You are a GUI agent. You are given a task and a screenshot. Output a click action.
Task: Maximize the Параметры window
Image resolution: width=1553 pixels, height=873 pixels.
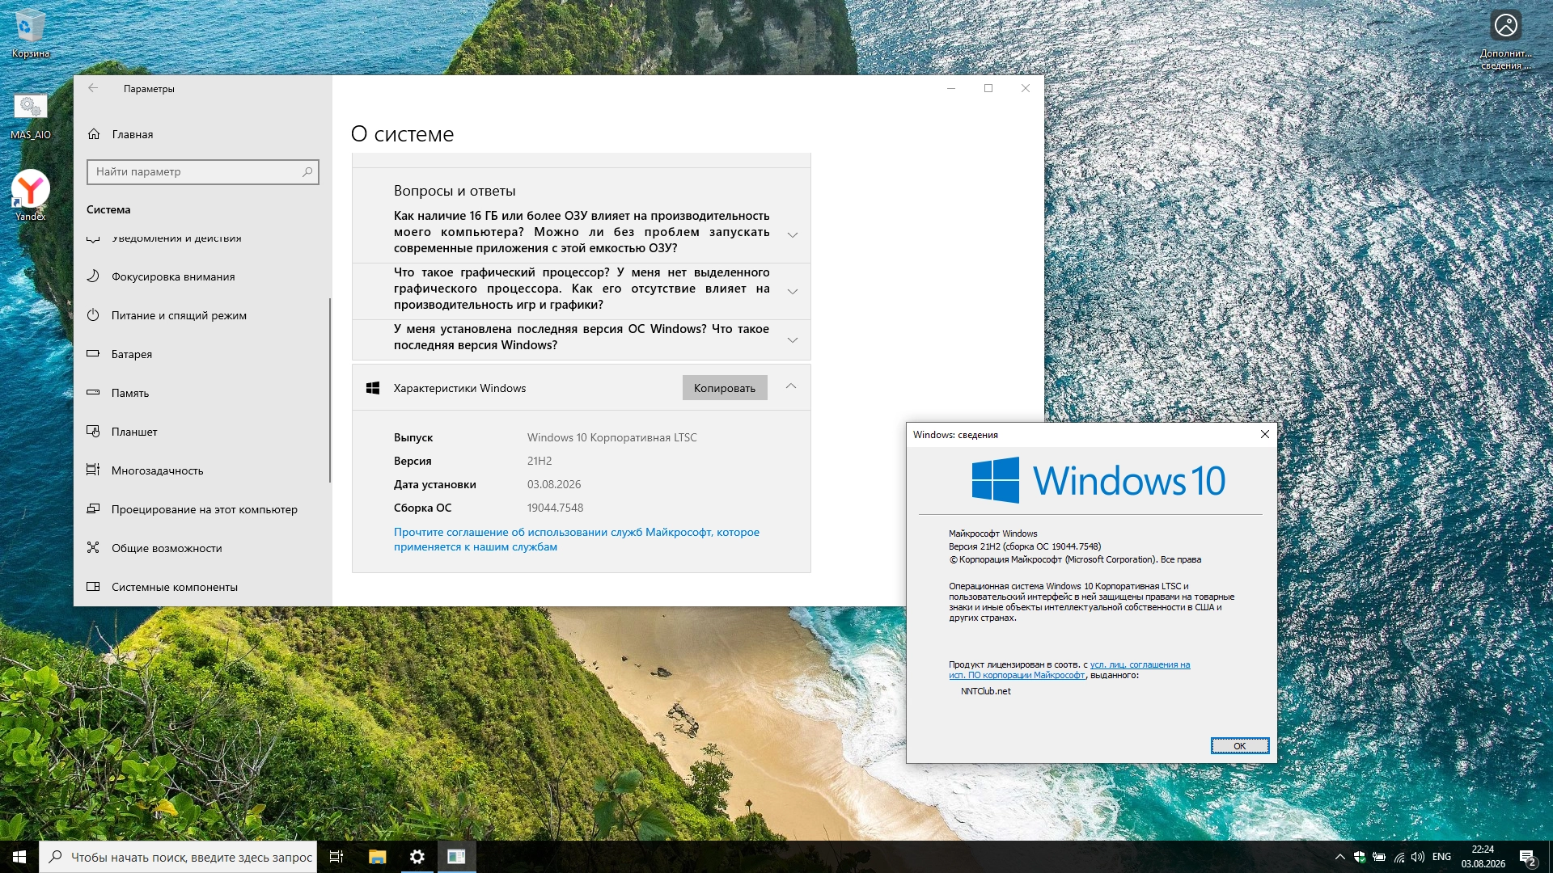[988, 88]
